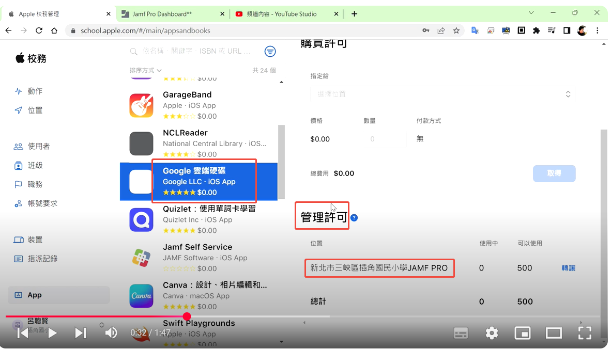Click the 數量 quantity input field
Image resolution: width=611 pixels, height=350 pixels.
coord(385,139)
